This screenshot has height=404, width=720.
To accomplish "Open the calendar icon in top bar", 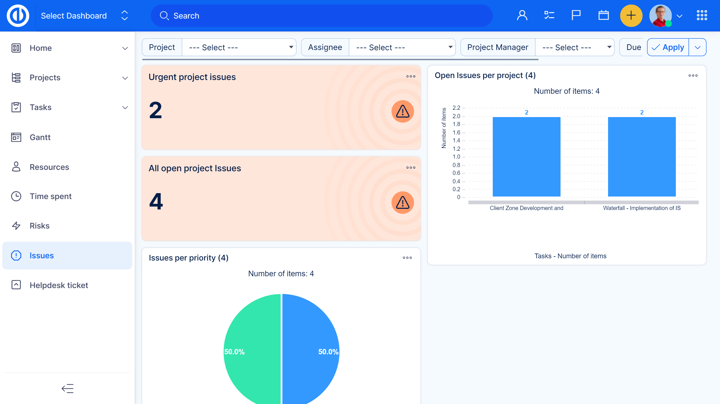I will coord(603,15).
